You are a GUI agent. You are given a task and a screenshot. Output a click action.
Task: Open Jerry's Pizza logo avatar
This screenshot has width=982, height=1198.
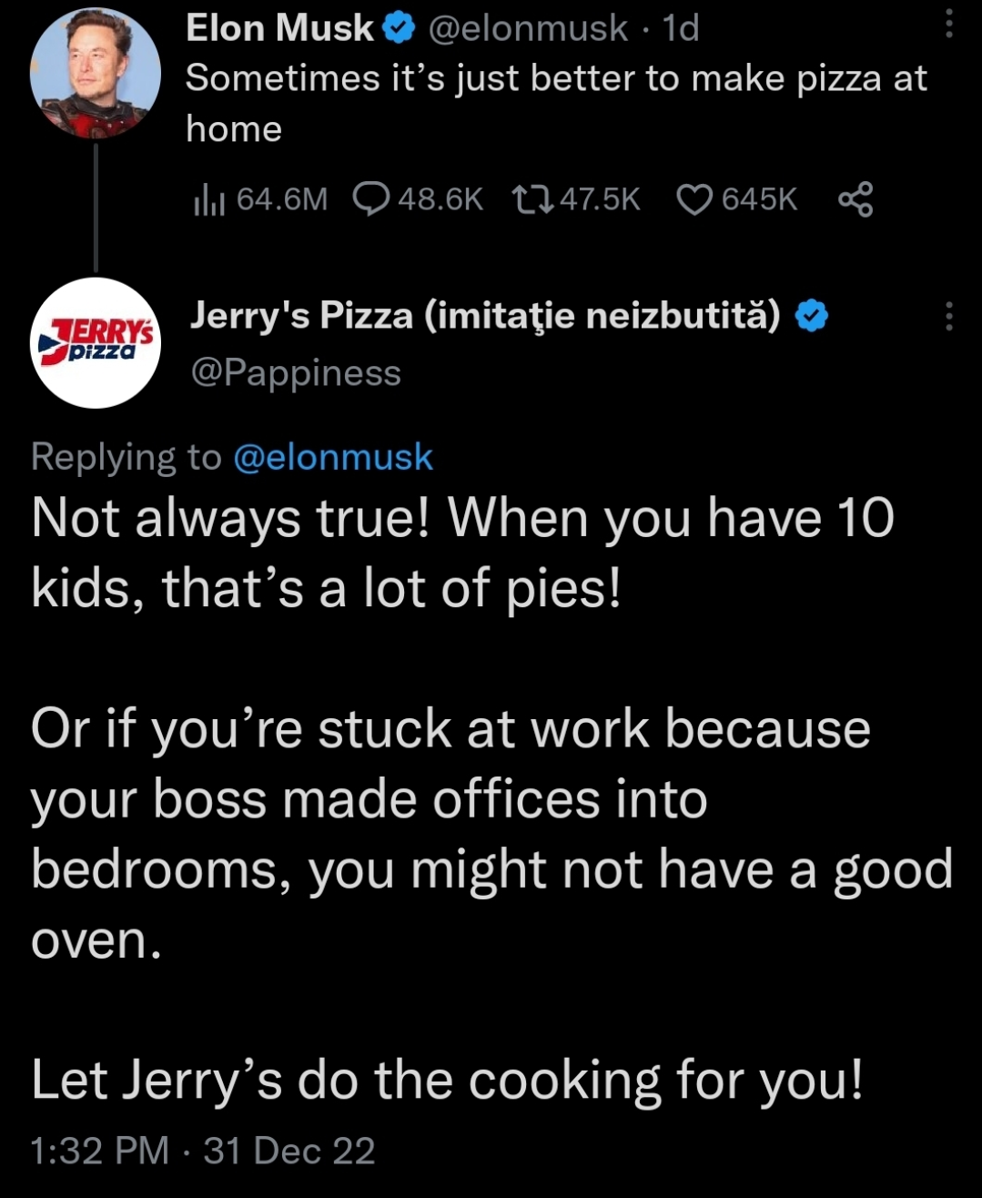tap(95, 343)
